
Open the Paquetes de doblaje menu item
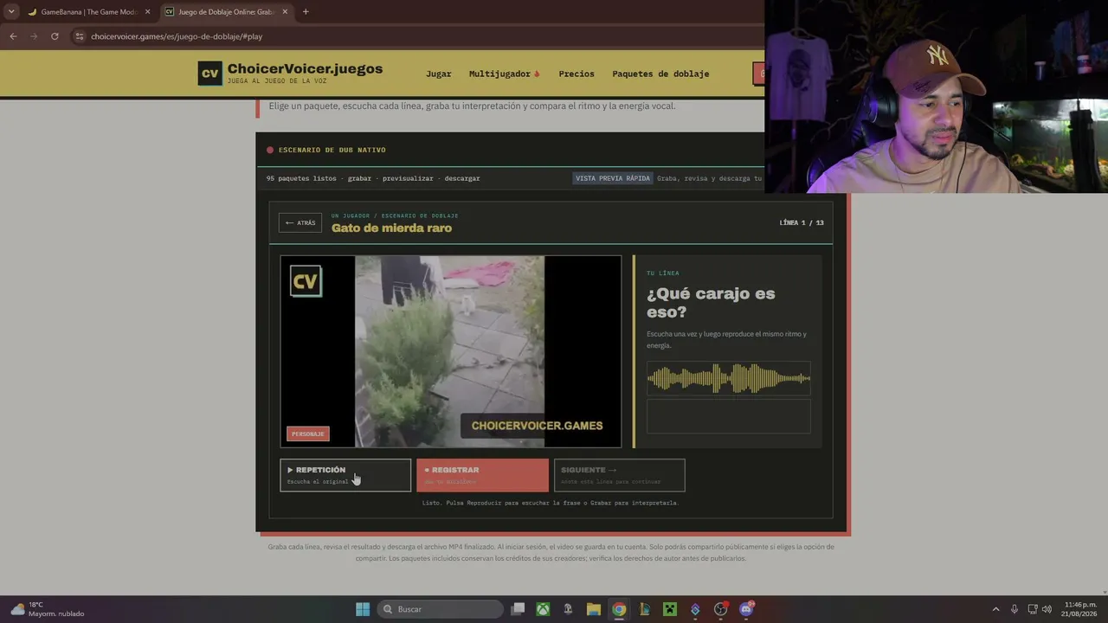coord(660,74)
